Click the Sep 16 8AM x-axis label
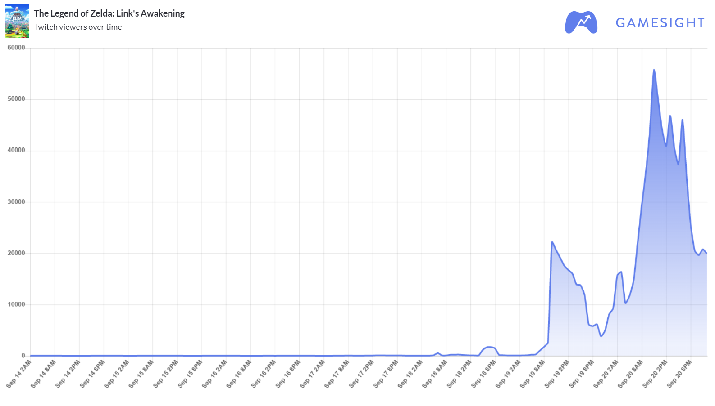 click(x=239, y=374)
